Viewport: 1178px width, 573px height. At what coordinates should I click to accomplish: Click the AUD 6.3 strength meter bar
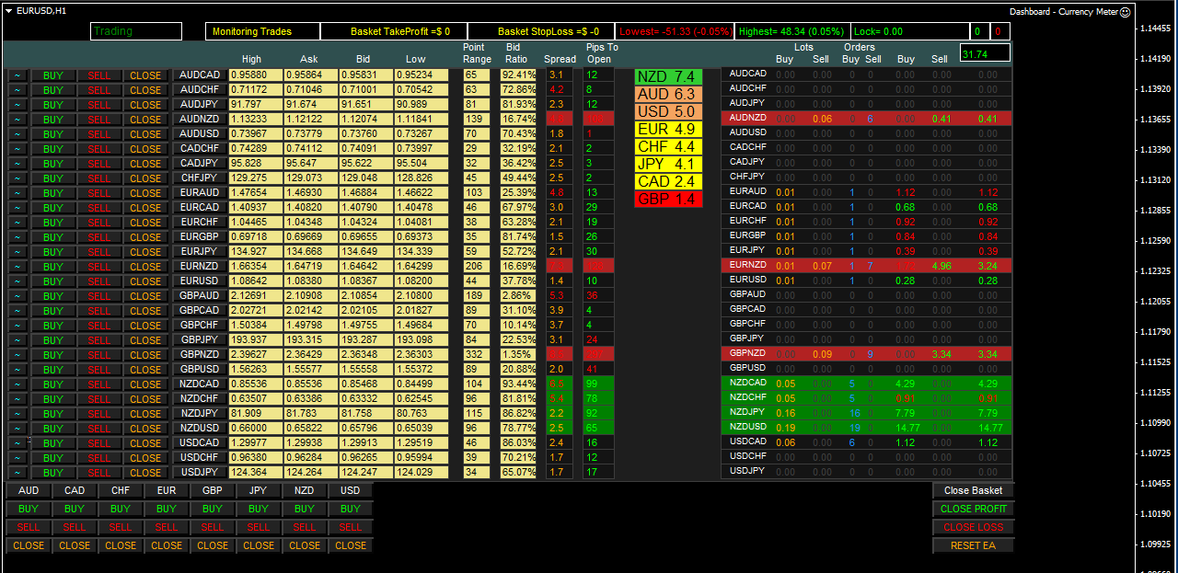(x=668, y=95)
